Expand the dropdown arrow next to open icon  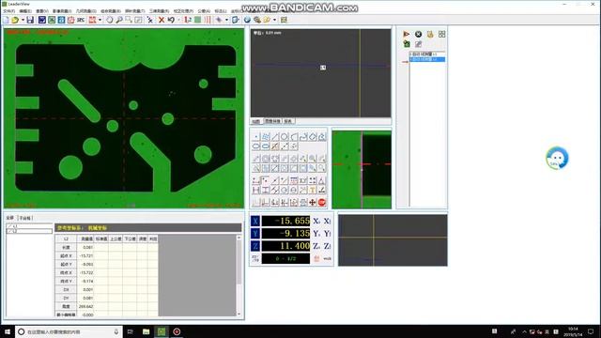tap(23, 20)
